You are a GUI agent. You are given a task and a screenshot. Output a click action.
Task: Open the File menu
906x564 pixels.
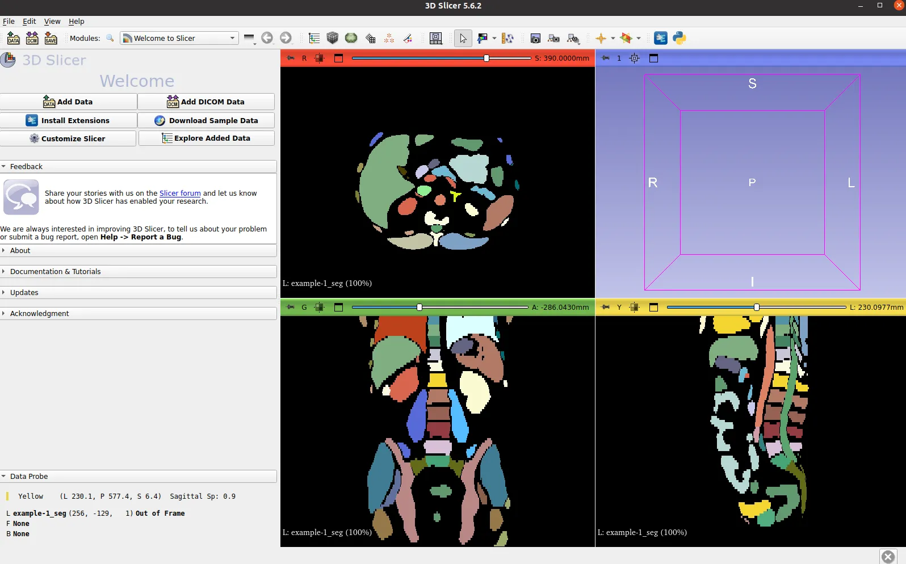tap(9, 21)
